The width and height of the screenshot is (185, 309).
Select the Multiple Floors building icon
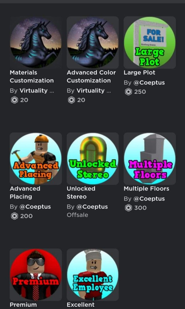150,159
